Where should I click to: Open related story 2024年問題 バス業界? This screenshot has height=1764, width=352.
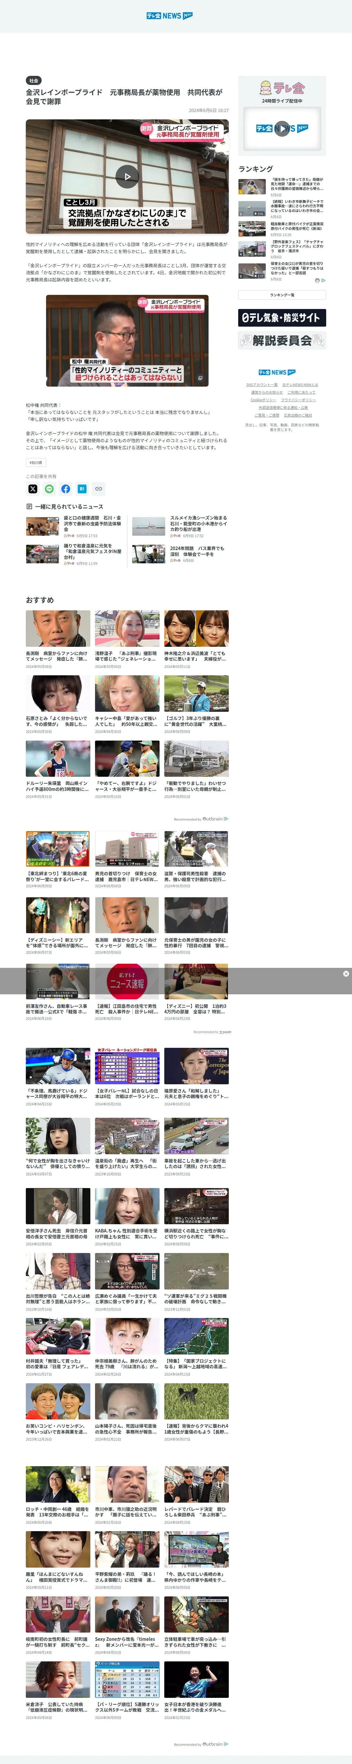tap(180, 554)
